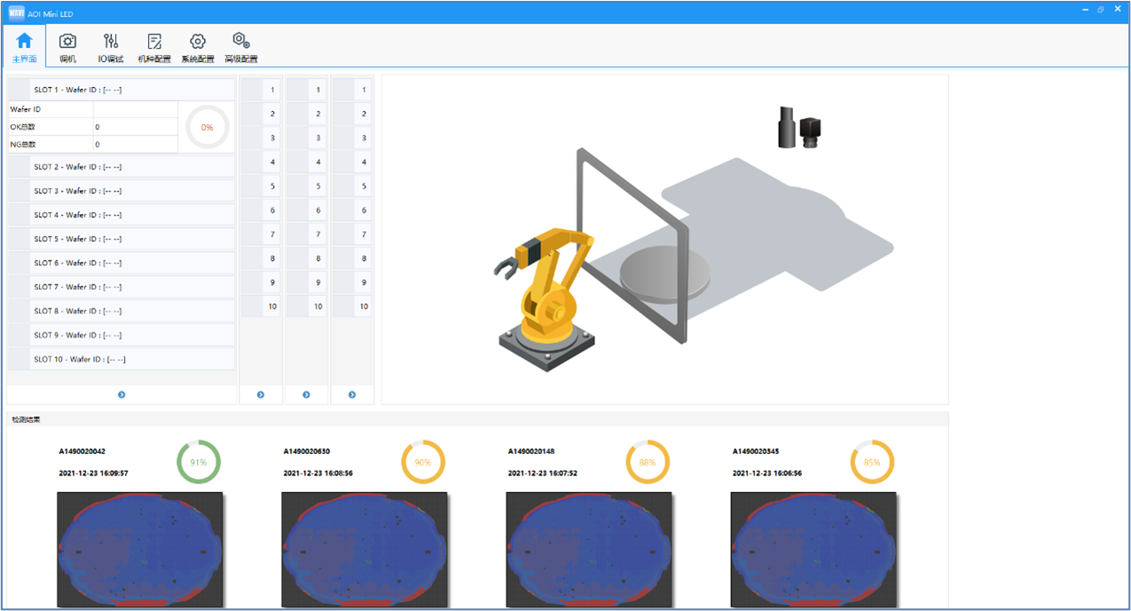The width and height of the screenshot is (1131, 611).
Task: Expand the SLOT 10 wafer row
Action: point(122,359)
